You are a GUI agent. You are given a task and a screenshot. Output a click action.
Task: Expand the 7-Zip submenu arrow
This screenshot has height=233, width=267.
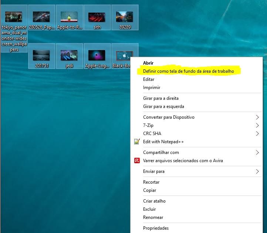257,125
